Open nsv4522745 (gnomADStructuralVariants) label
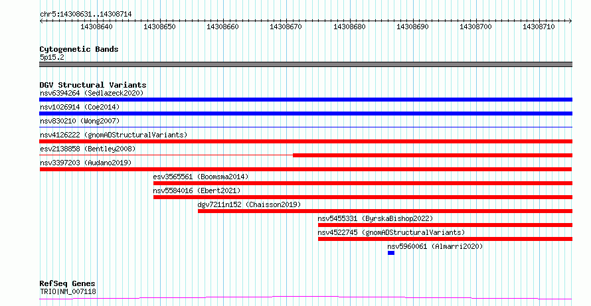591x306 pixels. click(x=391, y=232)
